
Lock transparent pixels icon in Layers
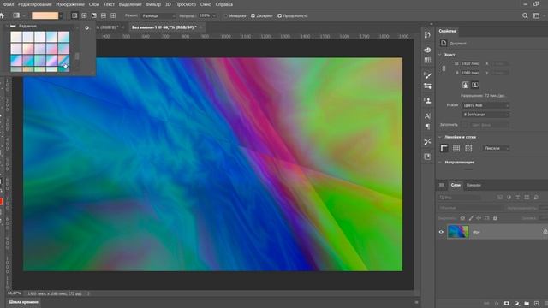(462, 218)
